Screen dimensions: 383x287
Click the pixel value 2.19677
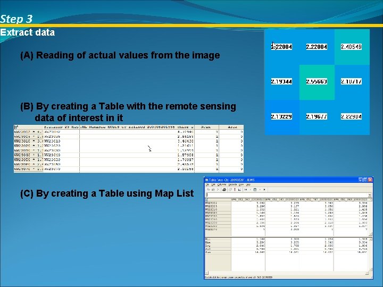tap(317, 116)
